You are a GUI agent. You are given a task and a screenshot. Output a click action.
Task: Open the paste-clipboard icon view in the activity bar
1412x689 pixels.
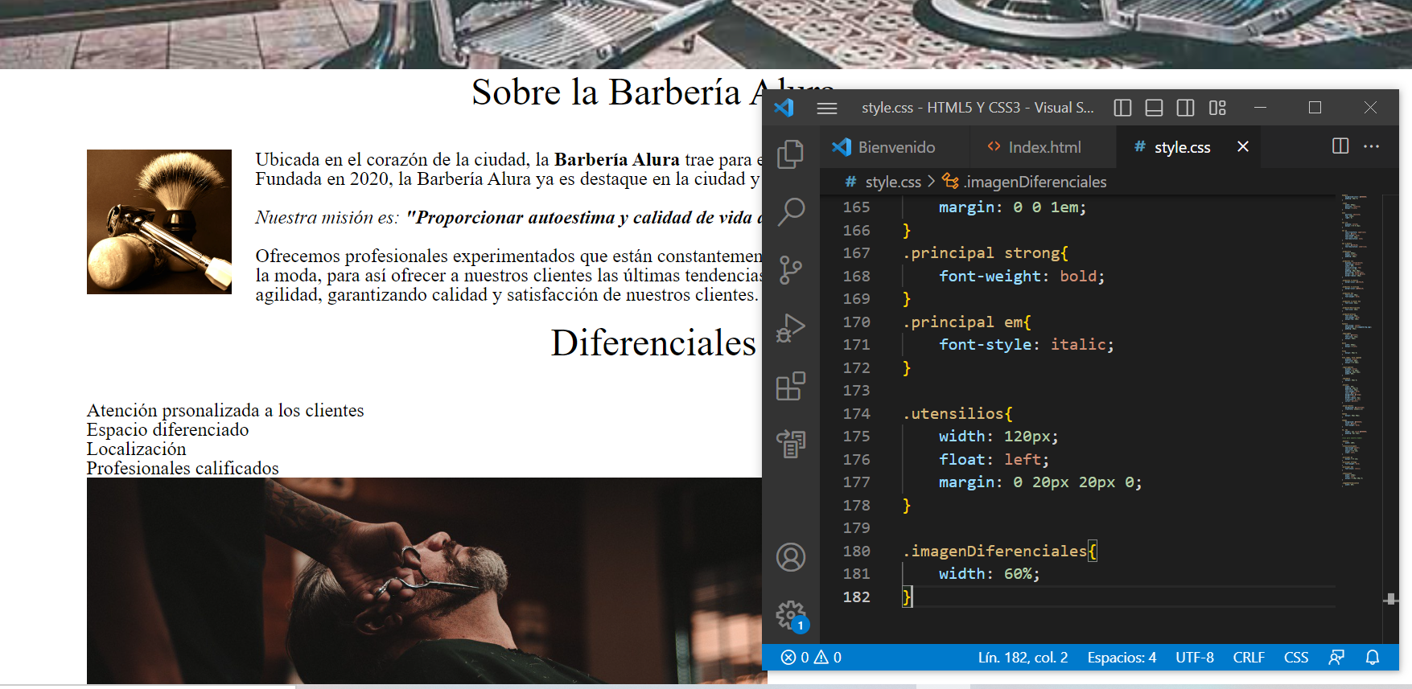790,444
